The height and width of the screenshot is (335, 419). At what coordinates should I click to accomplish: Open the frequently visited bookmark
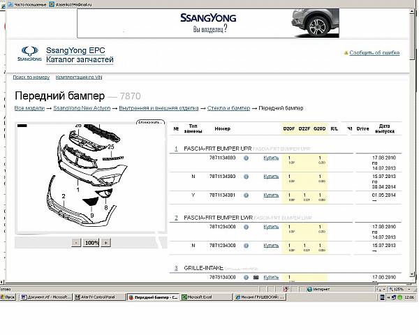coord(27,4)
